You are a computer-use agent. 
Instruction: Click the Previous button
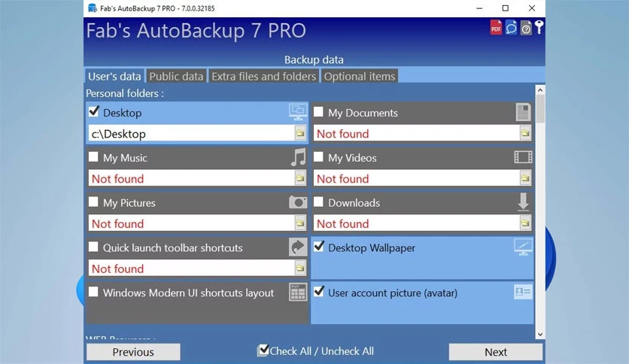point(133,352)
